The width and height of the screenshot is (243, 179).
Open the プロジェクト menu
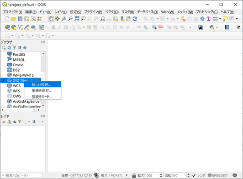click(x=12, y=12)
